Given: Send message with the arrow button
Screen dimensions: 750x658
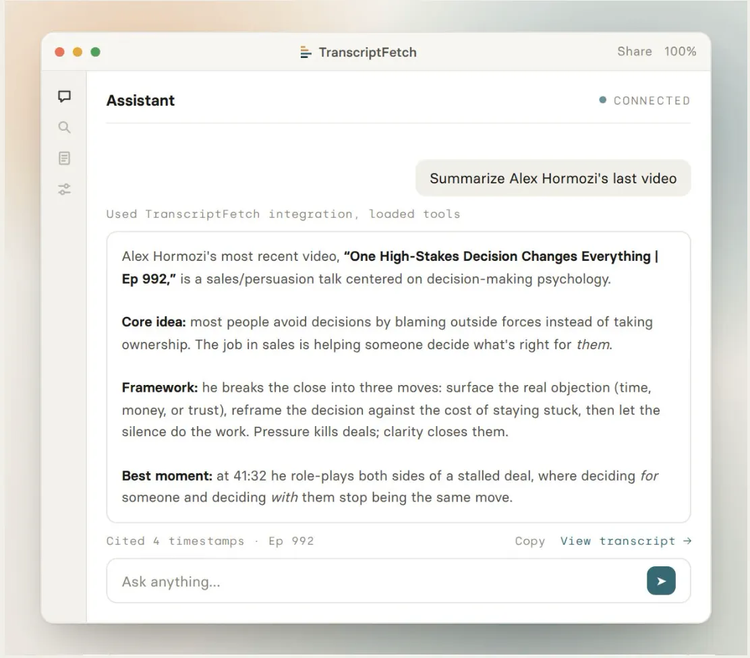Looking at the screenshot, I should (661, 580).
